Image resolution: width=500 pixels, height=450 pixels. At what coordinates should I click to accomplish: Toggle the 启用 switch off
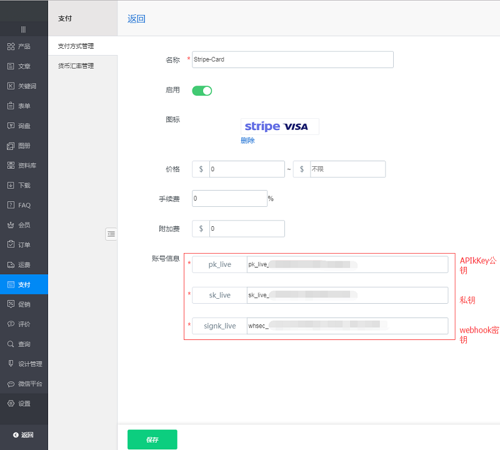(x=202, y=91)
